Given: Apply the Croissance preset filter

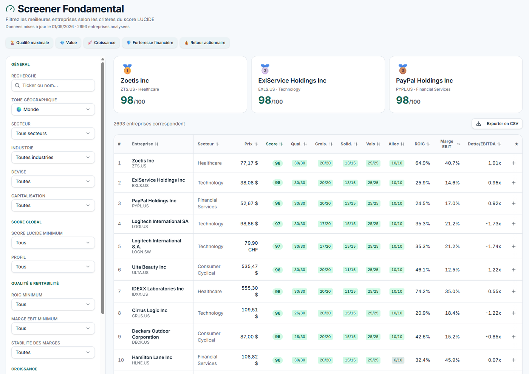Looking at the screenshot, I should [102, 43].
